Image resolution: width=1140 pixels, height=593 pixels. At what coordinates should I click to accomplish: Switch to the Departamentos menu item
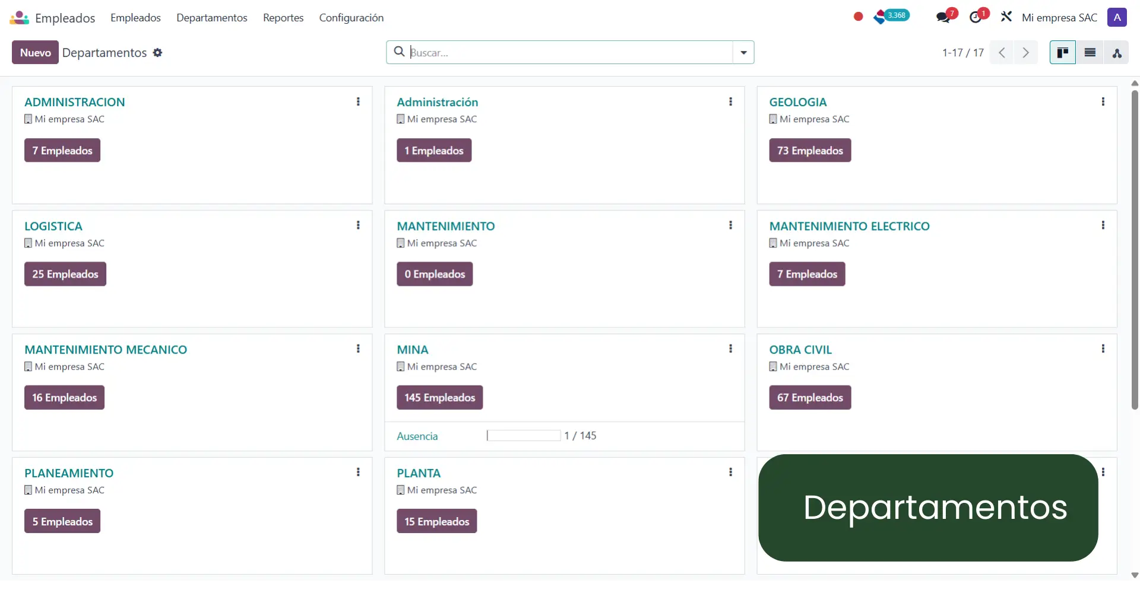tap(212, 18)
